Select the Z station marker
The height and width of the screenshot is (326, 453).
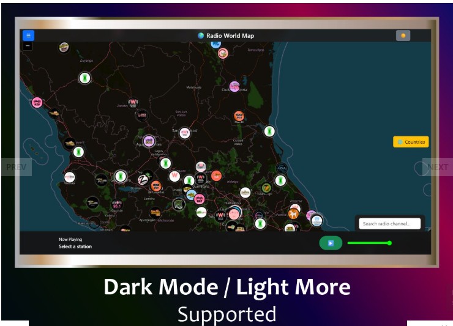[x=142, y=179]
